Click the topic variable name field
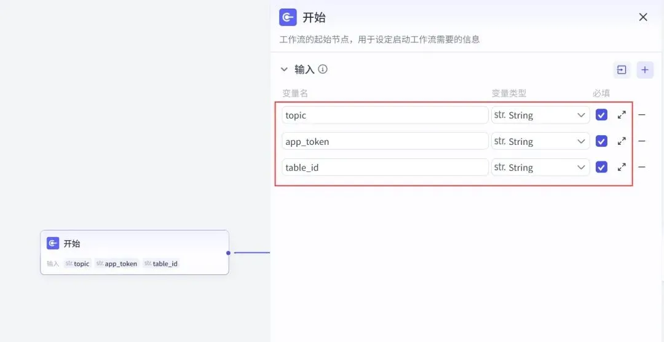This screenshot has height=342, width=664. [x=385, y=115]
